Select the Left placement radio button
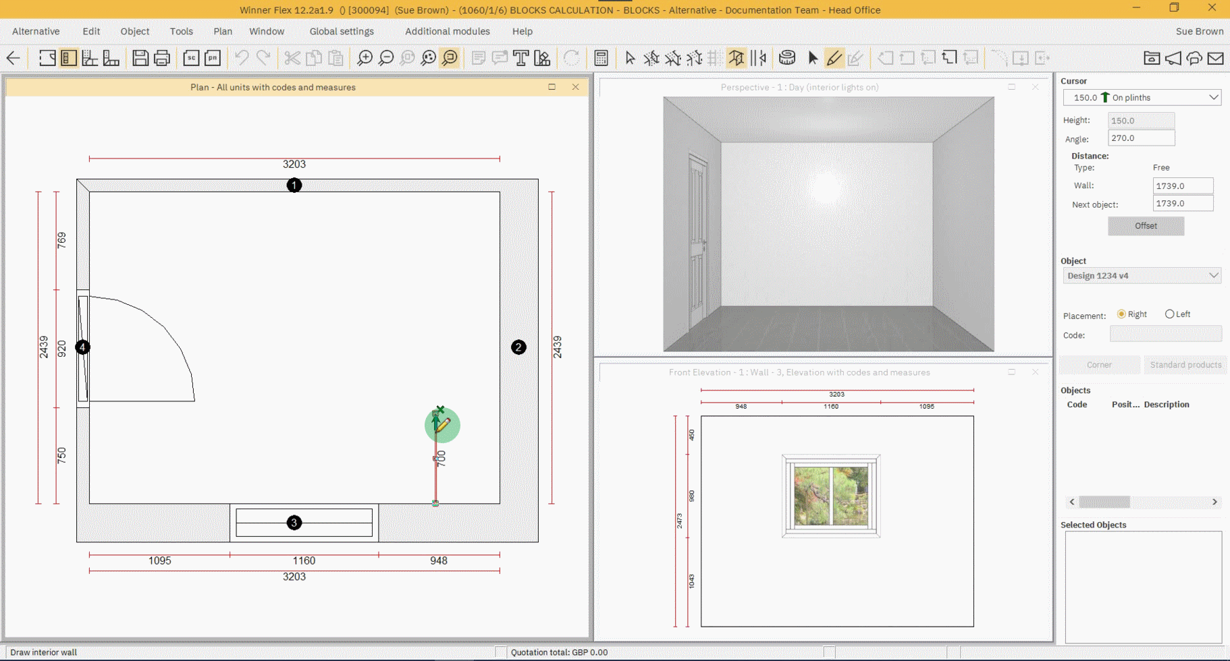 (x=1169, y=314)
